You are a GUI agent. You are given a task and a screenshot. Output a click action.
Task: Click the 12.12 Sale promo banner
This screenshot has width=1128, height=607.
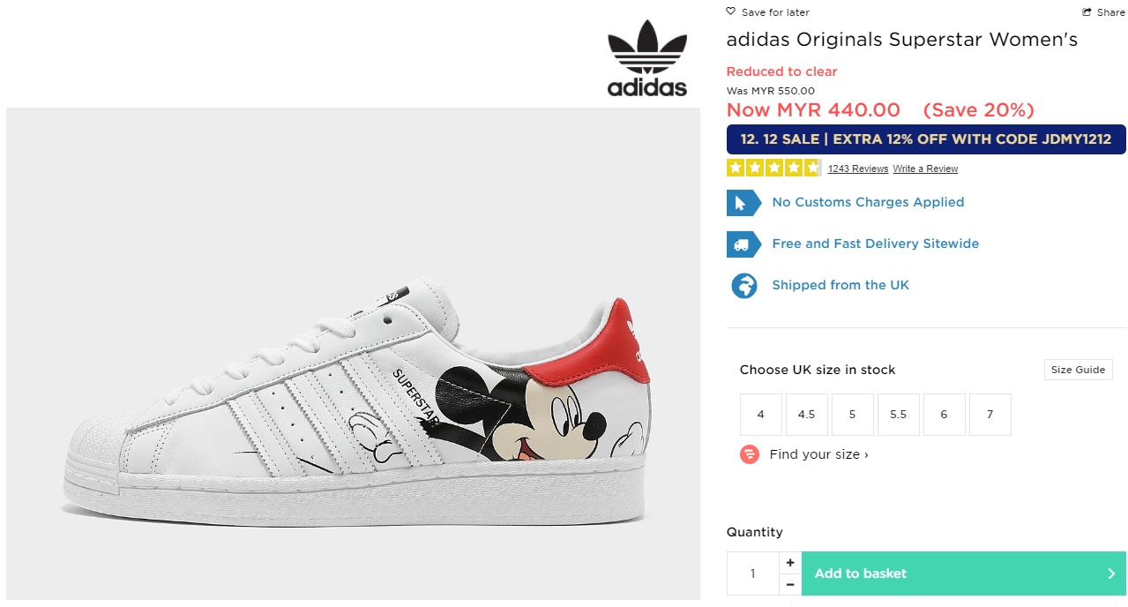tap(926, 139)
